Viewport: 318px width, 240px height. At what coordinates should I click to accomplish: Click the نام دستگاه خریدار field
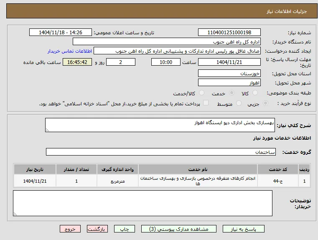[x=166, y=41]
